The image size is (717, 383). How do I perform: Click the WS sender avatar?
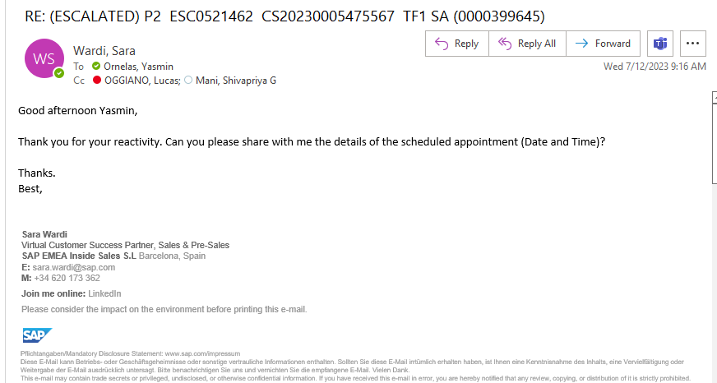44,58
